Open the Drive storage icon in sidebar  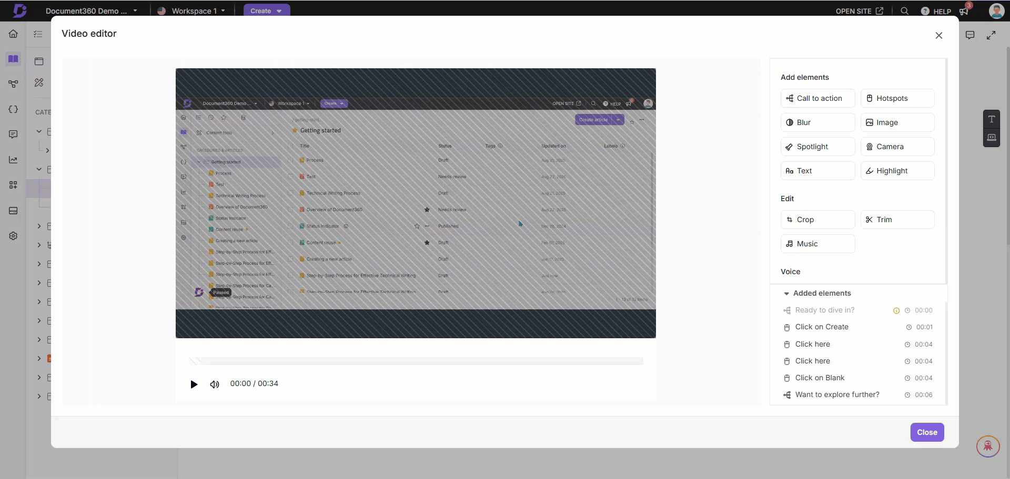pos(13,211)
